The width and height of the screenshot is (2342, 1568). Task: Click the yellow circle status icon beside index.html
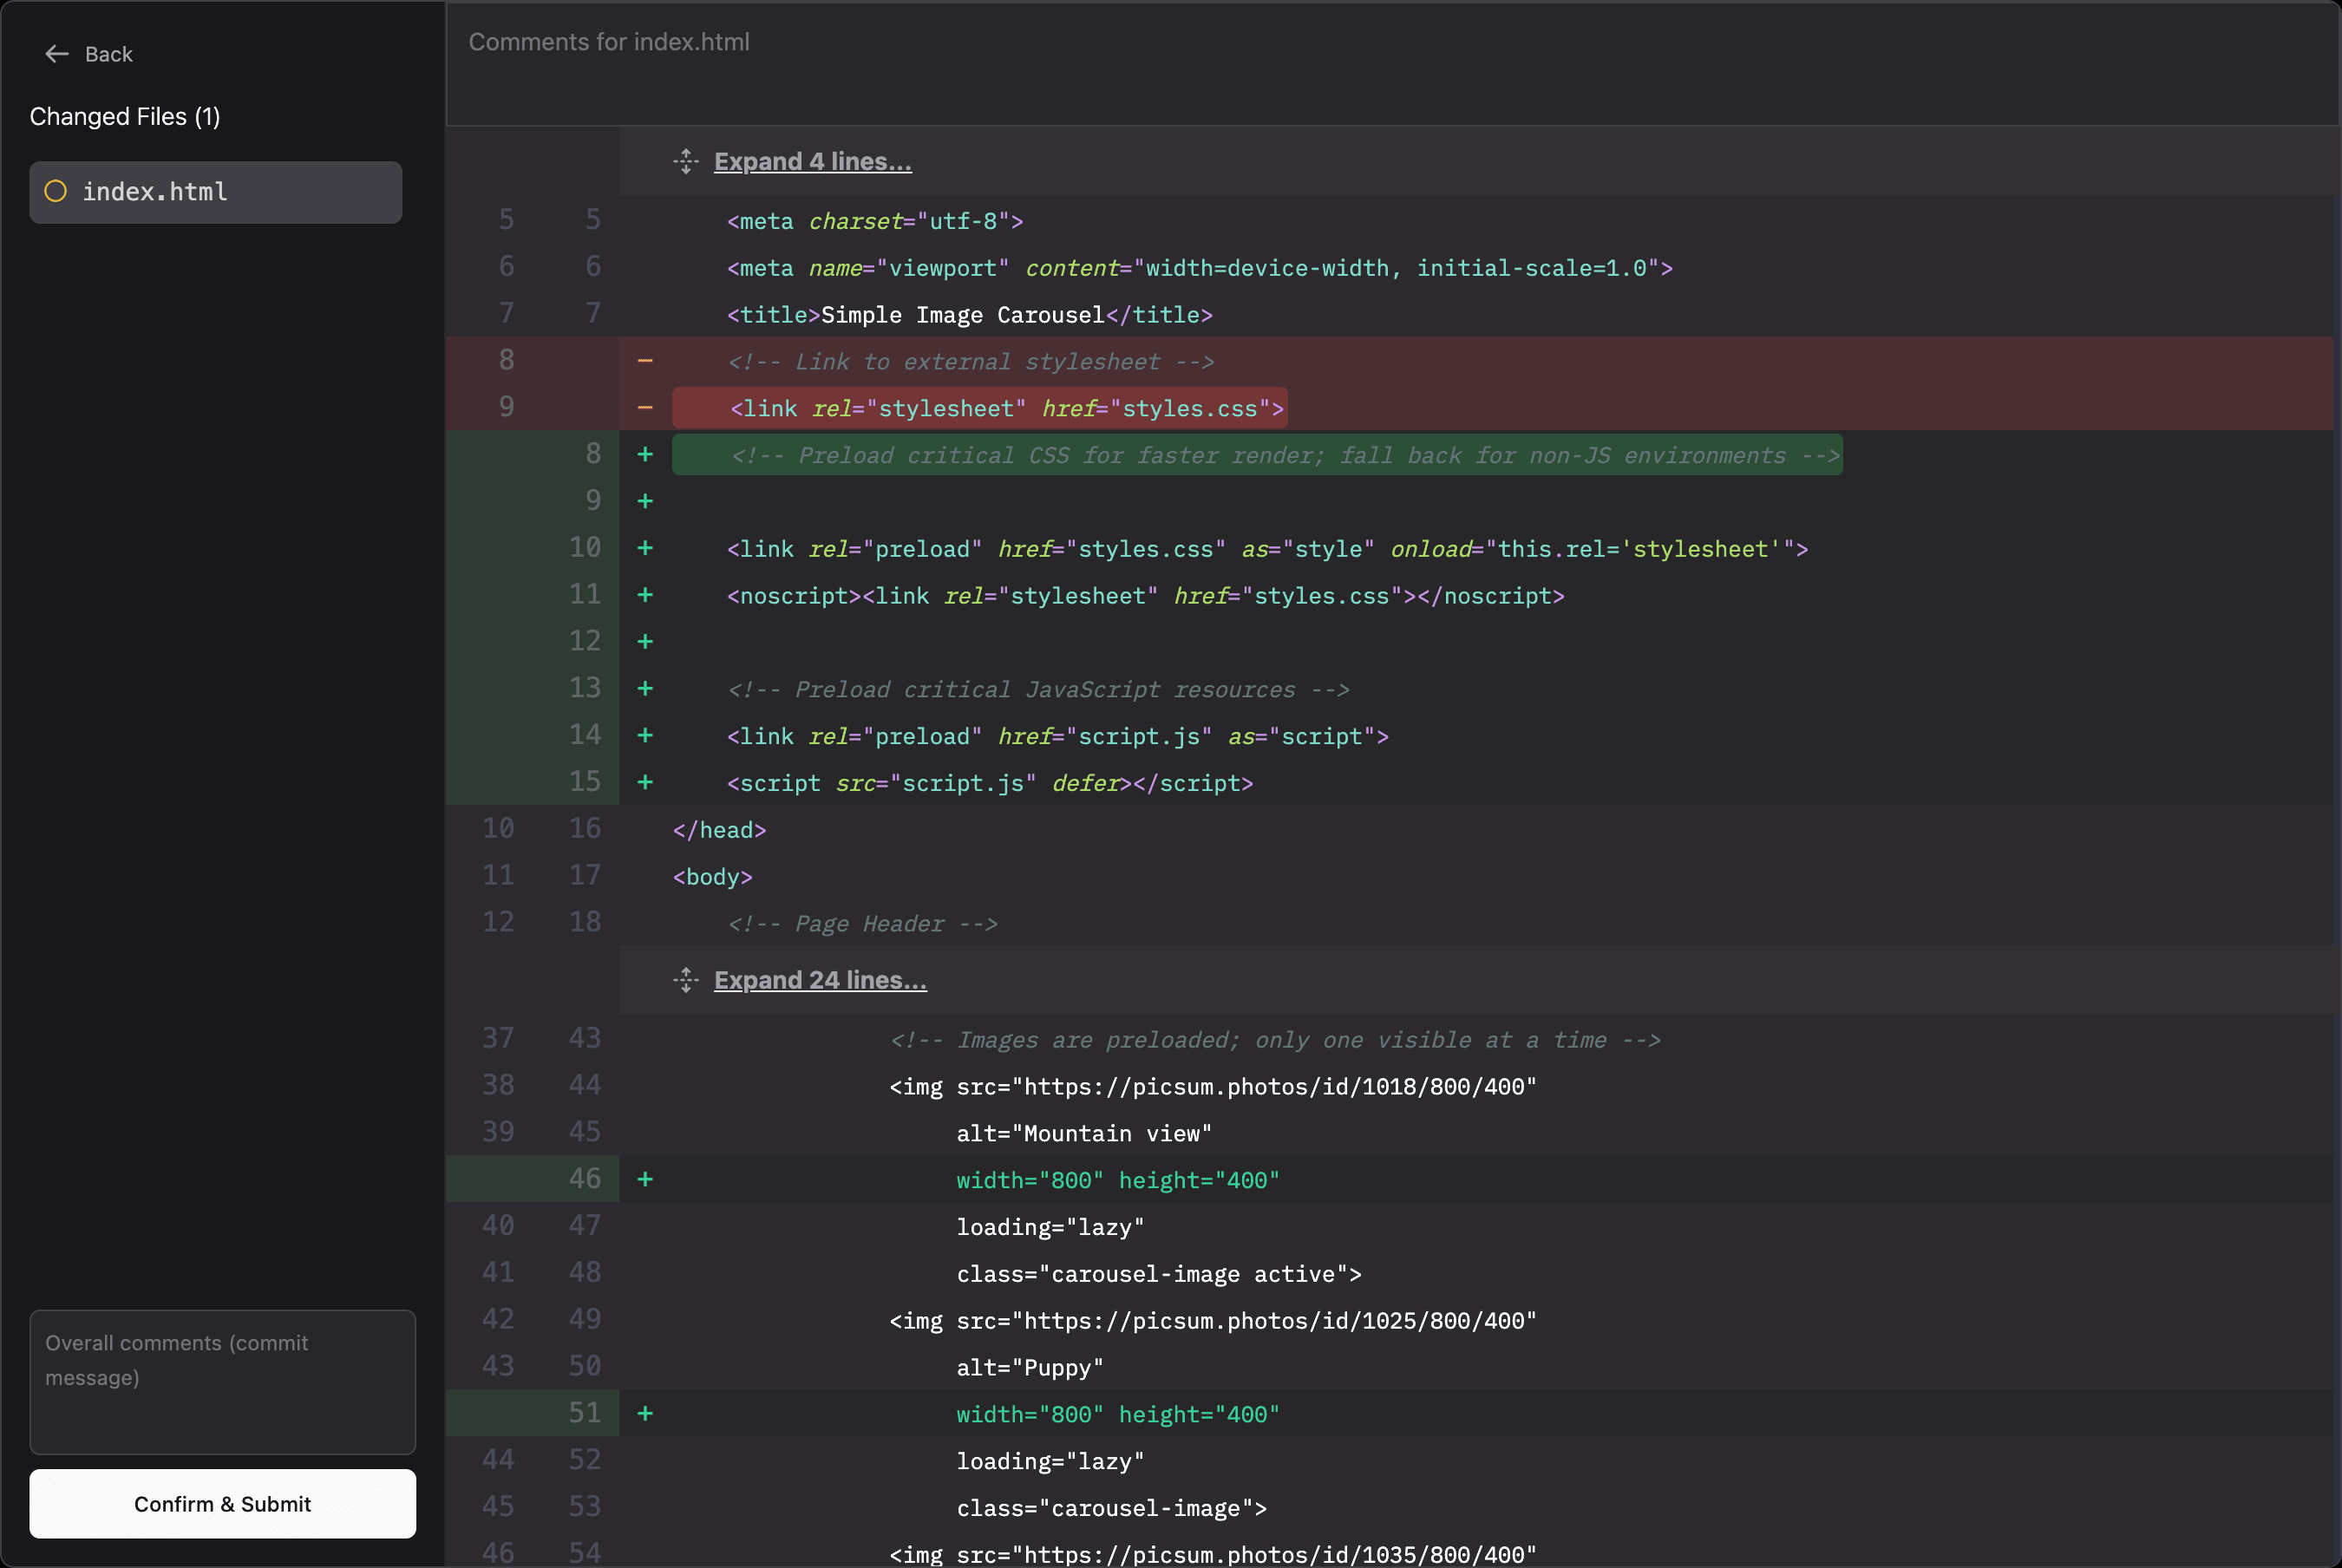56,191
